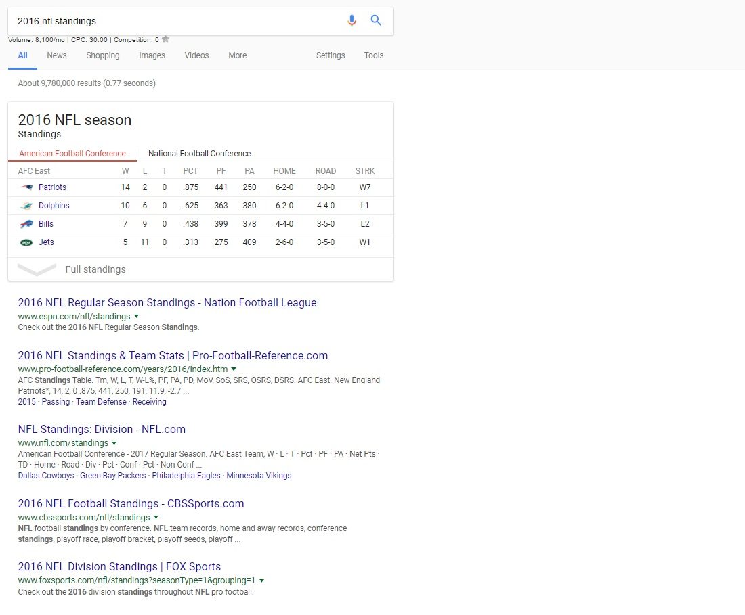Image resolution: width=745 pixels, height=615 pixels.
Task: Click the About 9,780,000 results text
Action: point(87,83)
